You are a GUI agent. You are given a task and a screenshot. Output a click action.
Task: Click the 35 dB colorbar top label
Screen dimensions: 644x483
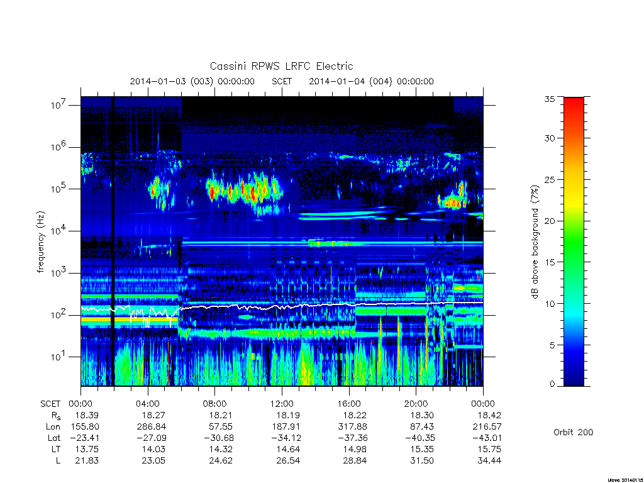pyautogui.click(x=549, y=99)
